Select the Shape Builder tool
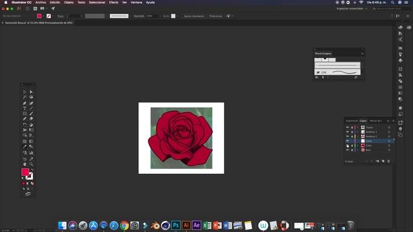Image resolution: width=413 pixels, height=232 pixels. click(x=25, y=135)
